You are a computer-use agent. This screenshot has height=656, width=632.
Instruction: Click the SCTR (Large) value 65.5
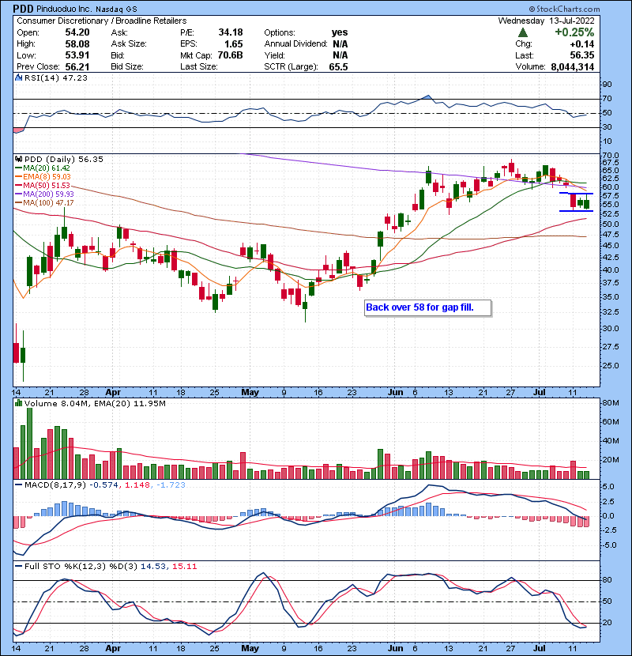pos(338,66)
